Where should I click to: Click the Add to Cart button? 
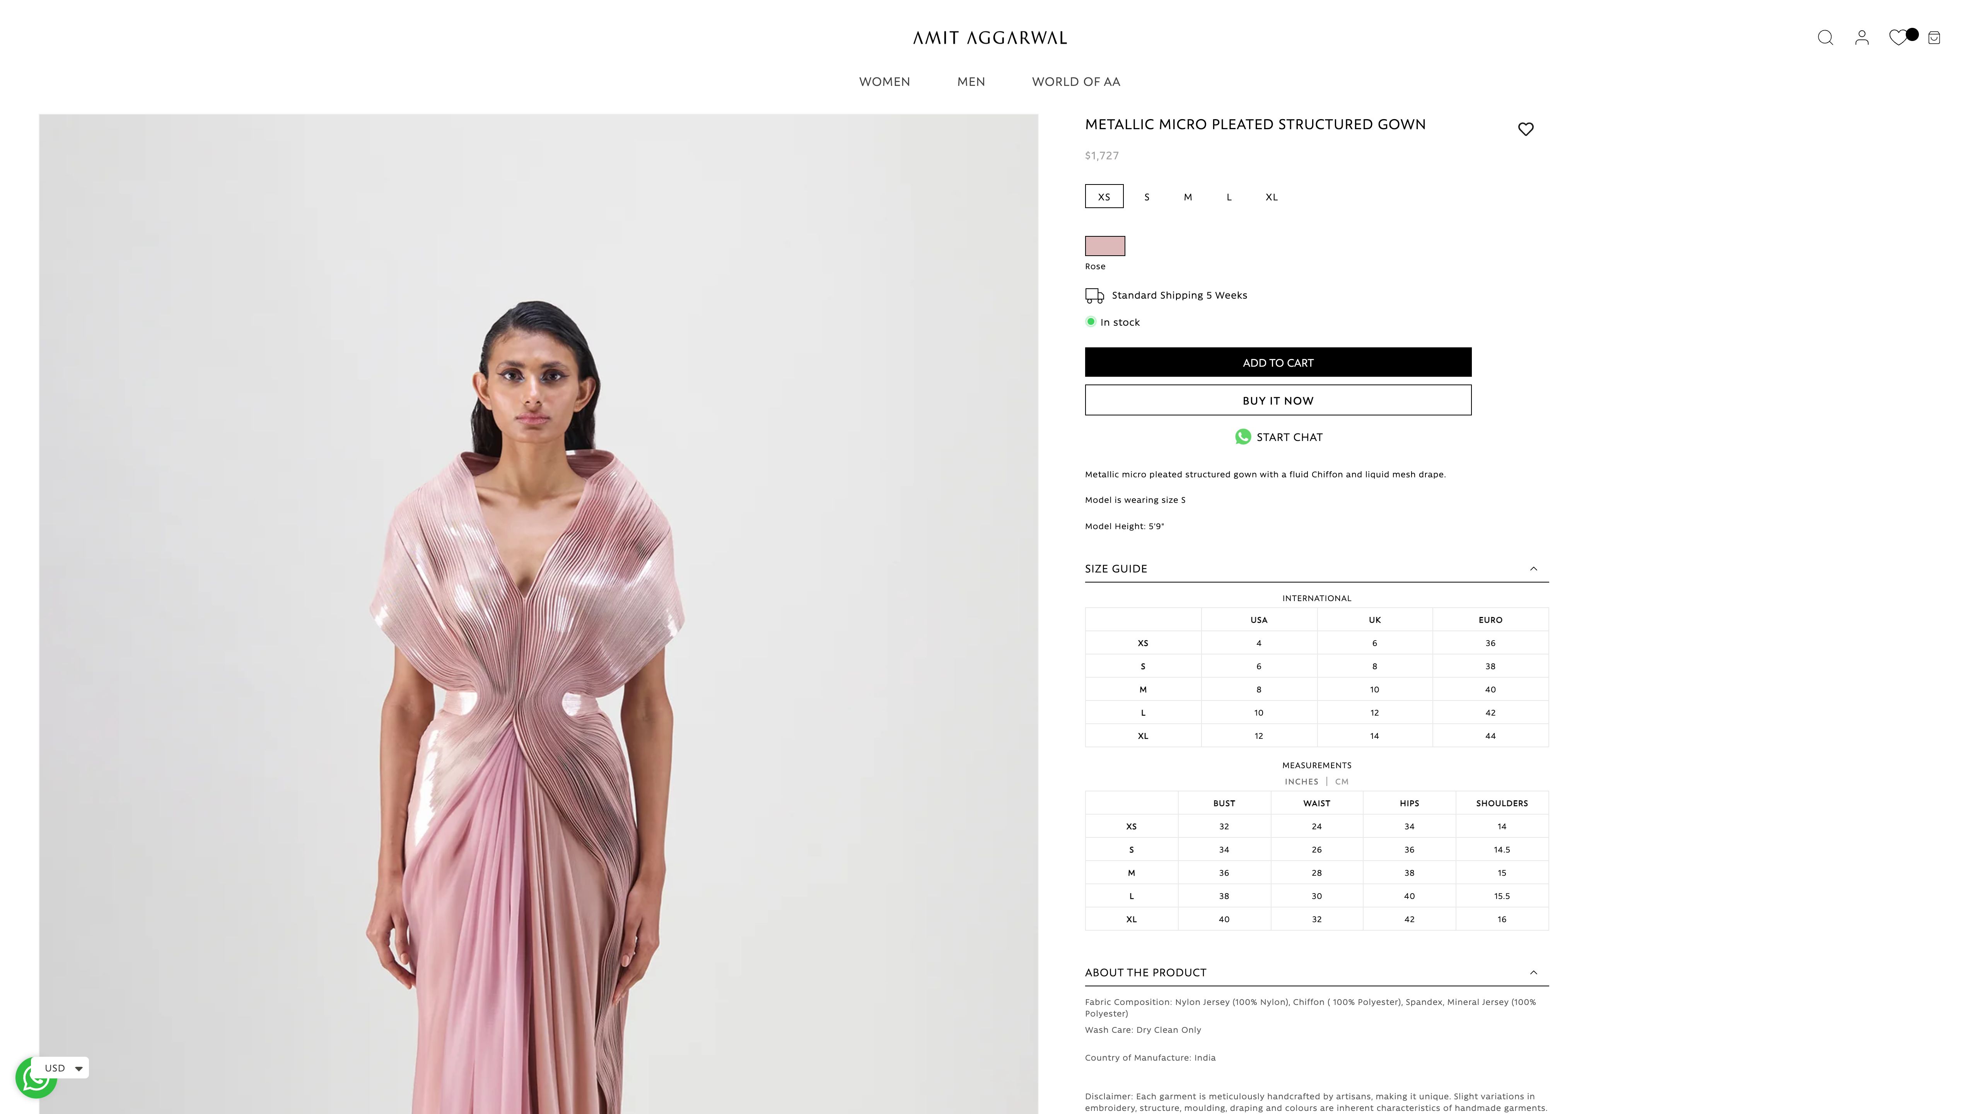pyautogui.click(x=1277, y=362)
